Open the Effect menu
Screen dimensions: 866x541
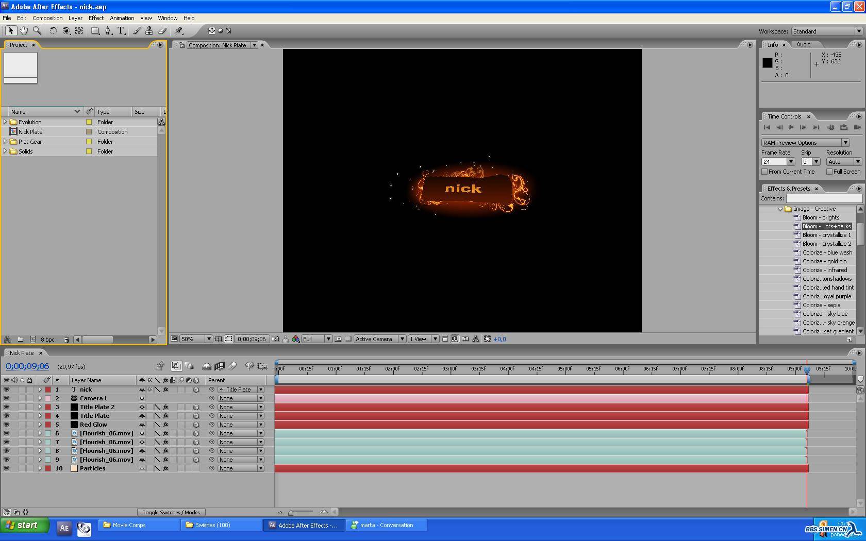(x=96, y=18)
